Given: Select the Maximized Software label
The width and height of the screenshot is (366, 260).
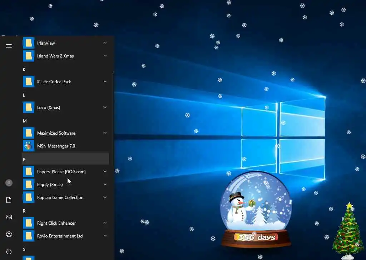Looking at the screenshot, I should (56, 133).
